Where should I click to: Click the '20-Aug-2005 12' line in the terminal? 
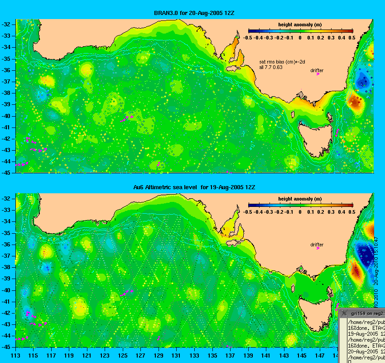(366, 352)
